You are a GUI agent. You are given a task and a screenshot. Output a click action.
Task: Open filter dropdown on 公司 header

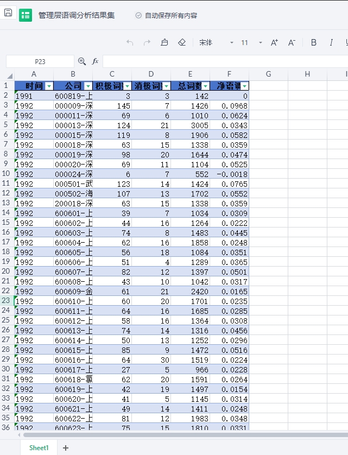(88, 86)
